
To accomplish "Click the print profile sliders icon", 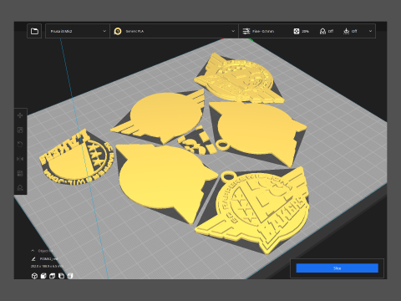I will (246, 31).
